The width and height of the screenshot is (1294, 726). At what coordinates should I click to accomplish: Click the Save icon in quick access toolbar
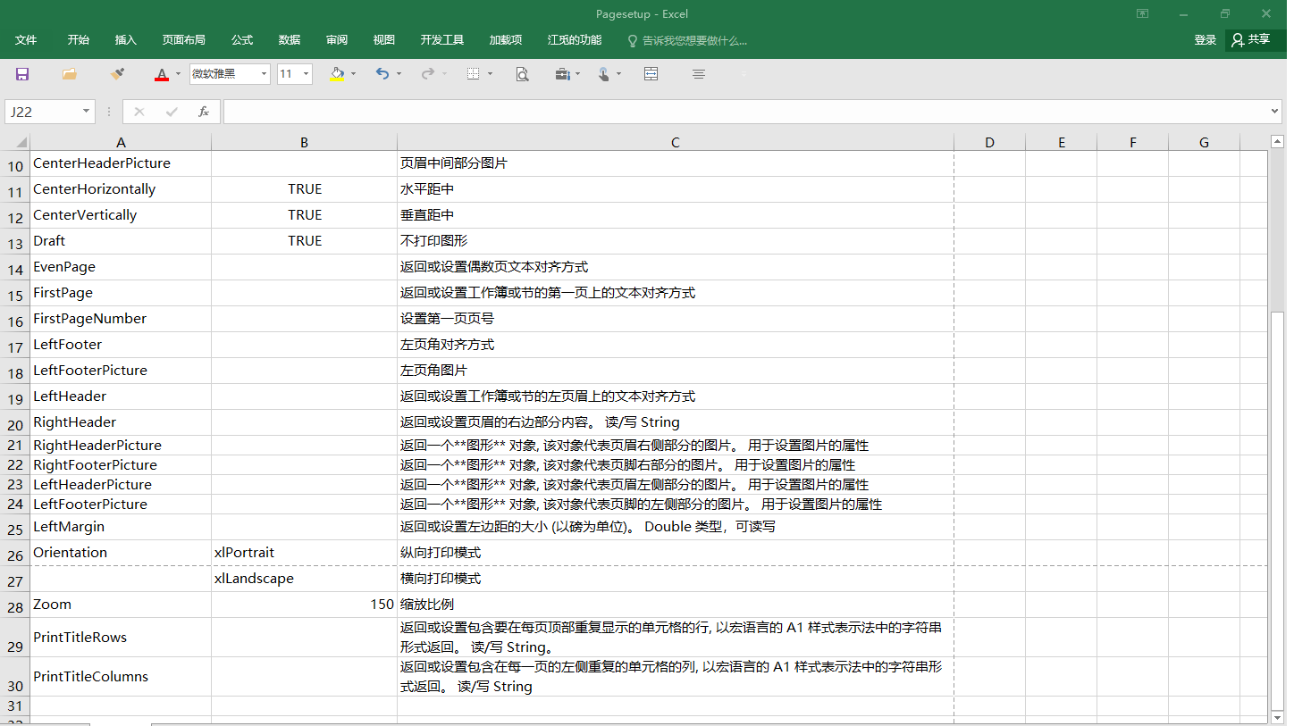[22, 74]
